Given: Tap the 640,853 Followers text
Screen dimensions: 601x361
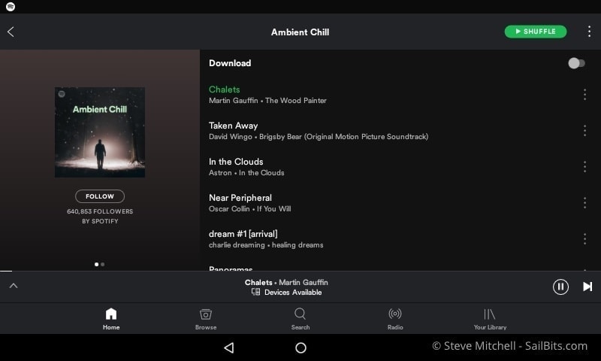Looking at the screenshot, I should coord(100,211).
